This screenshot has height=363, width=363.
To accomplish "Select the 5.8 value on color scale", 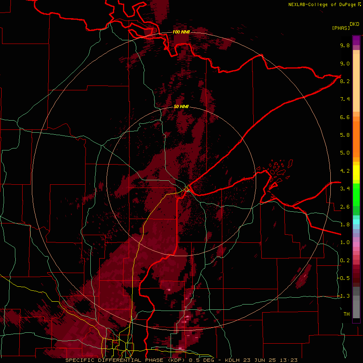I will coord(345,135).
